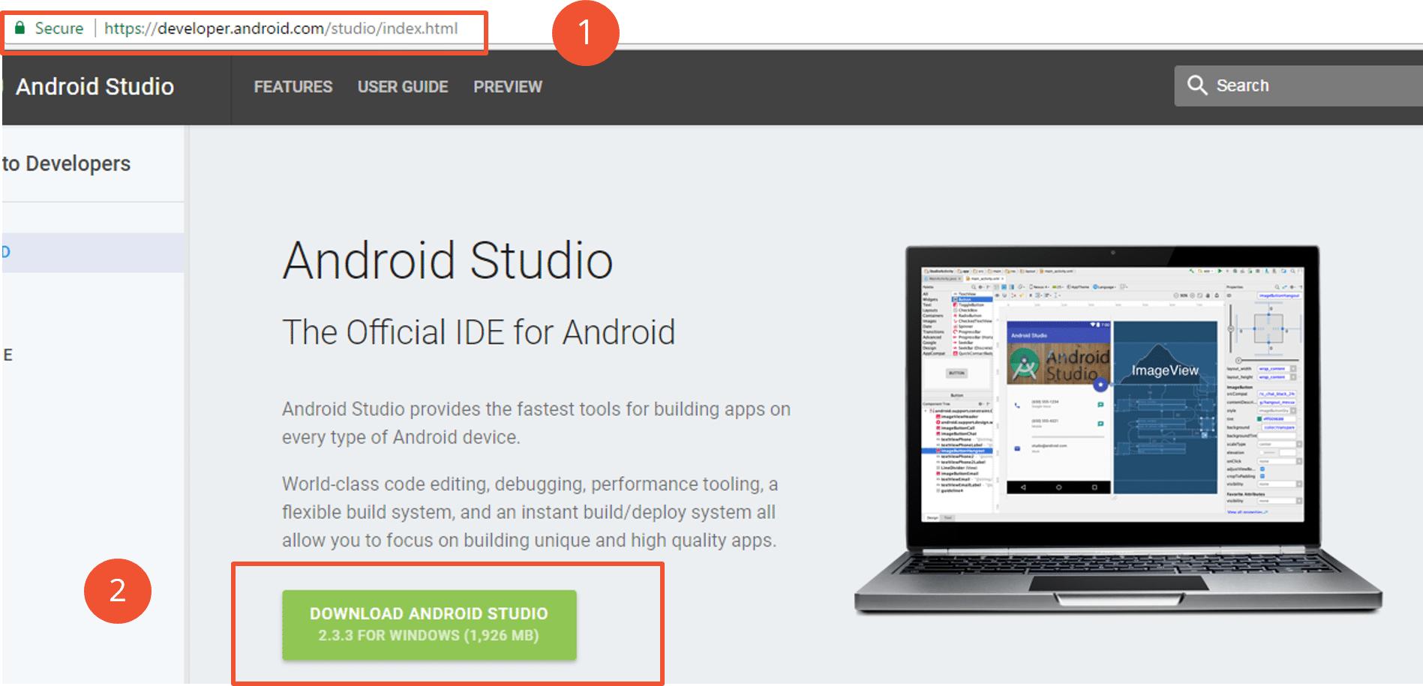Viewport: 1423px width, 686px height.
Task: Click the Download Android Studio 2.3.3 button
Action: pyautogui.click(x=430, y=625)
